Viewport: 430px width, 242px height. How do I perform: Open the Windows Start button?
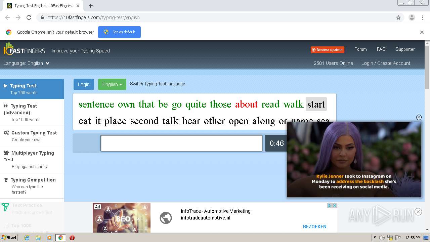(x=9, y=238)
